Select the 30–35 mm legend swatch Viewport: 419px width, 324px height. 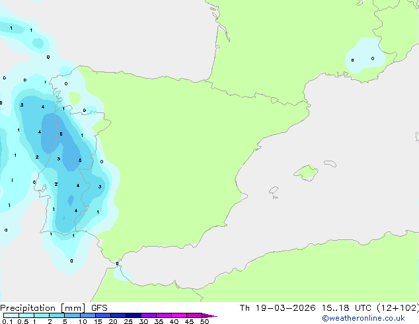[149, 315]
